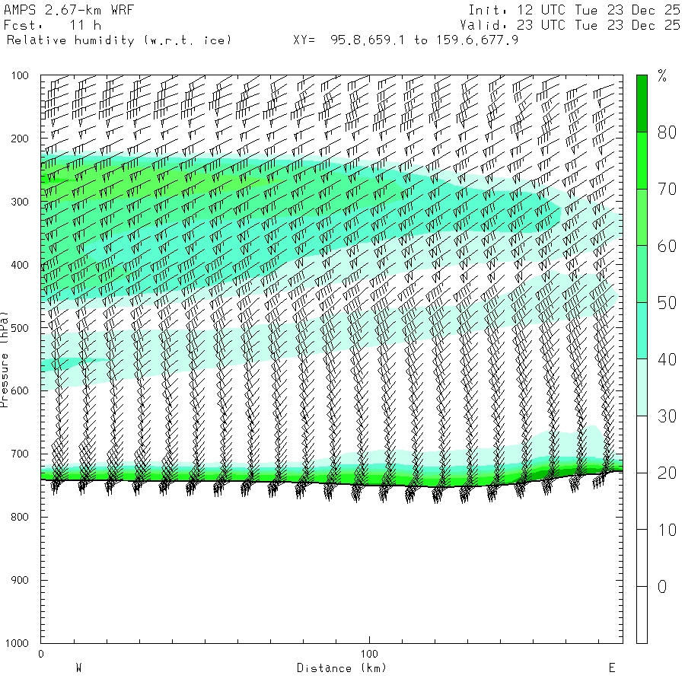This screenshot has height=685, width=685.
Task: Click the 'Distance (km)' horizontal axis title
Action: (x=342, y=668)
